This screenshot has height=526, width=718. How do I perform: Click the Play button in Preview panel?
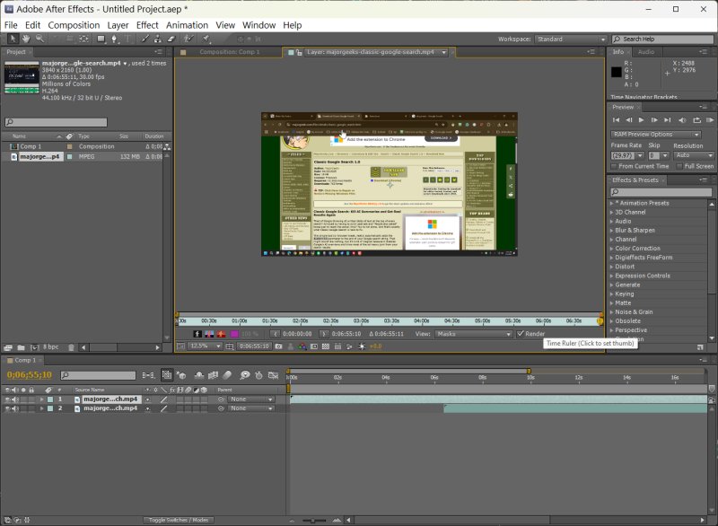click(641, 119)
